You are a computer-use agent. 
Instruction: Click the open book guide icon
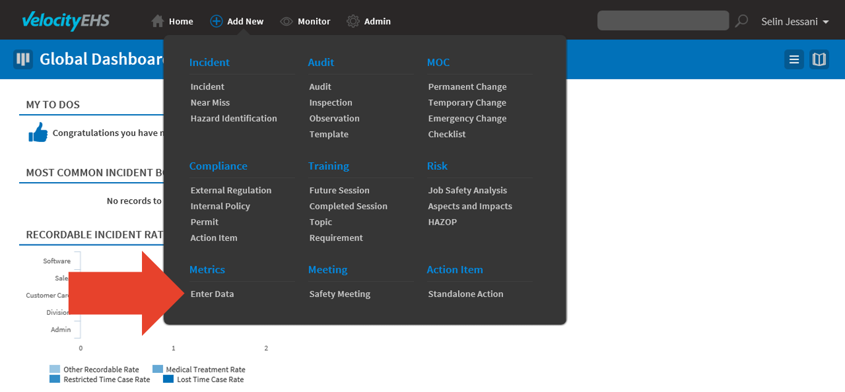(819, 59)
